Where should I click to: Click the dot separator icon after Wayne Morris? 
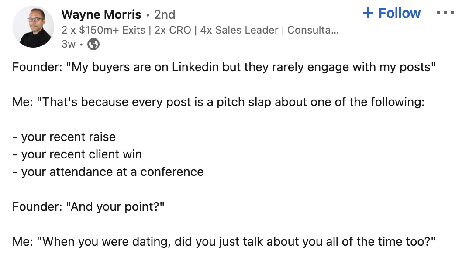[148, 14]
